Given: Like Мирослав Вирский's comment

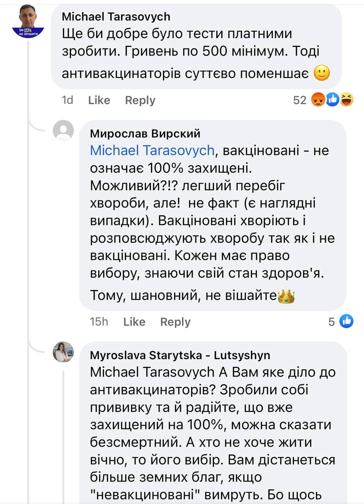Looking at the screenshot, I should coord(134,322).
